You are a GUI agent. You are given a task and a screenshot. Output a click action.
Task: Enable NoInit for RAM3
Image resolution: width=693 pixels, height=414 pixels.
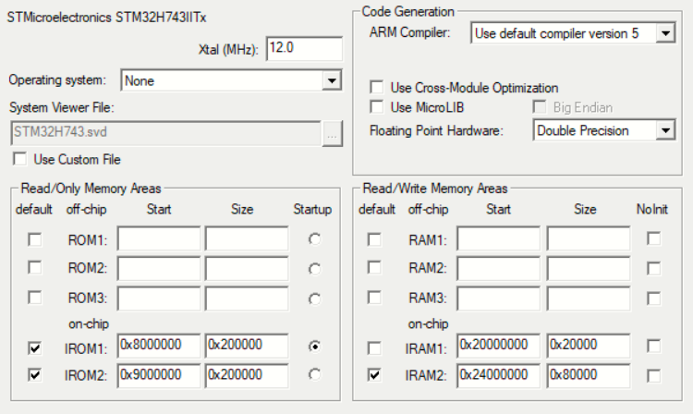point(653,298)
